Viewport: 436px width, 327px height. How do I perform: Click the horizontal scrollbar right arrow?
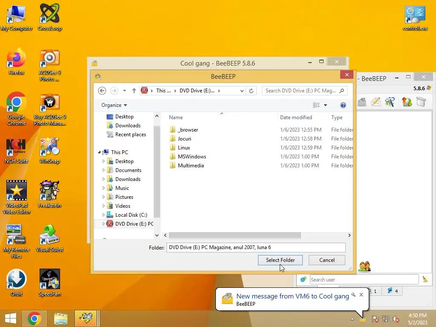[x=349, y=235]
